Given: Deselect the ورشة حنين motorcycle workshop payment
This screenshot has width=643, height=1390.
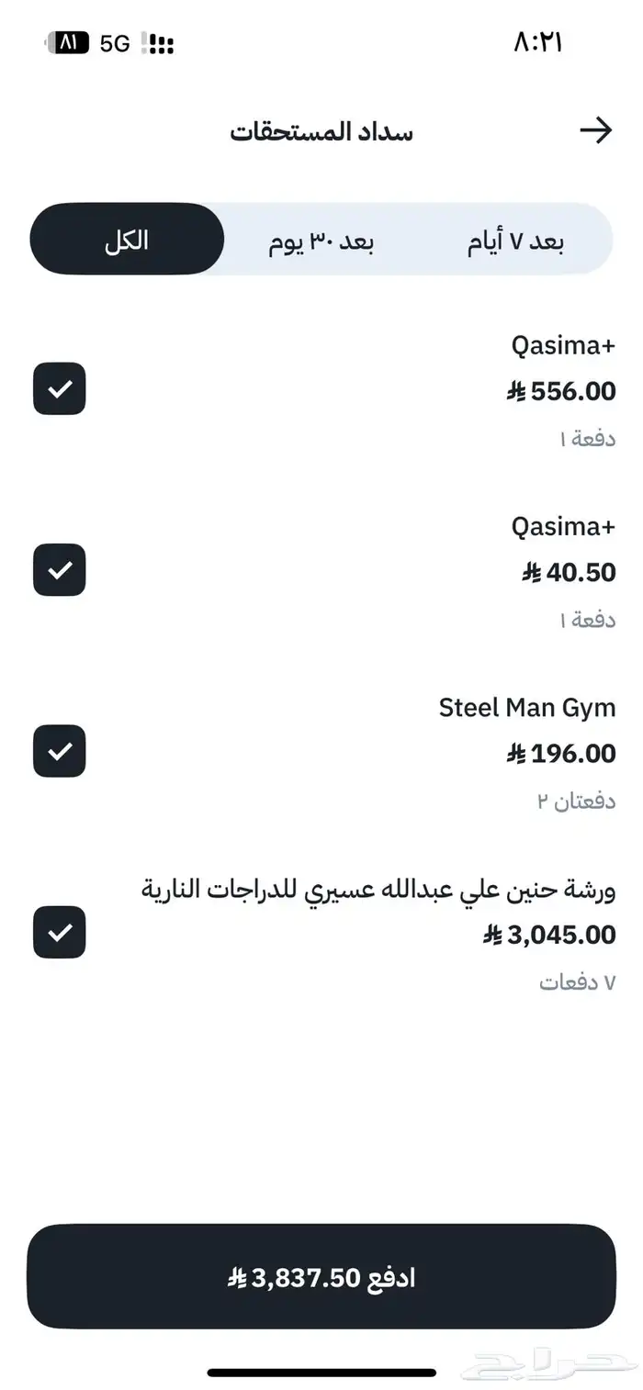Looking at the screenshot, I should click(x=59, y=933).
